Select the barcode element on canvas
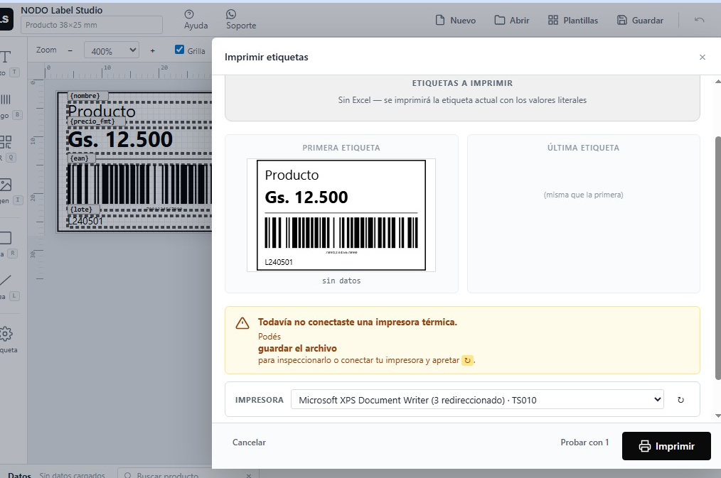The width and height of the screenshot is (721, 478). pos(139,184)
